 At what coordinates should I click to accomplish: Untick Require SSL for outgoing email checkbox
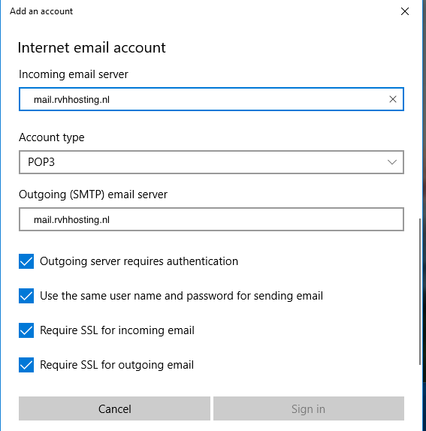[x=26, y=365]
